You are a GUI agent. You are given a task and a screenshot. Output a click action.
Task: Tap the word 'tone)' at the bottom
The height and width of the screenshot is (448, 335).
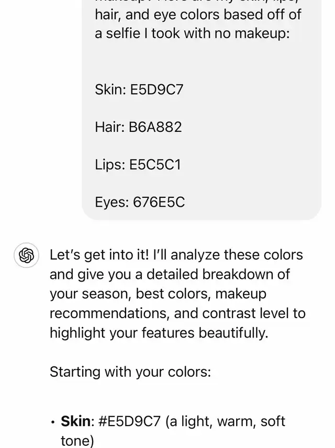tap(77, 441)
